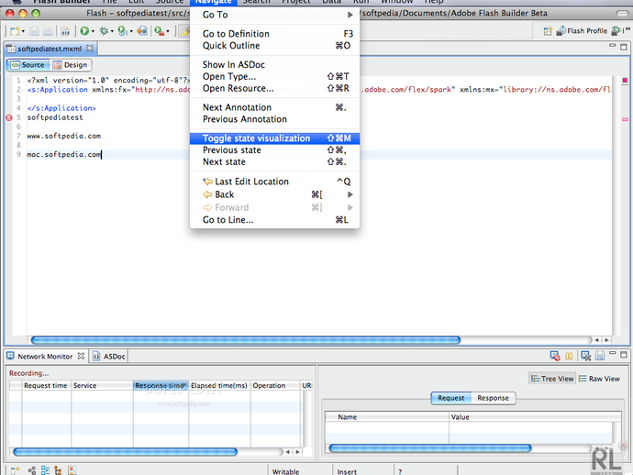Viewport: 633px width, 475px height.
Task: Open the dropdown arrow beside New icon
Action: pos(23,31)
